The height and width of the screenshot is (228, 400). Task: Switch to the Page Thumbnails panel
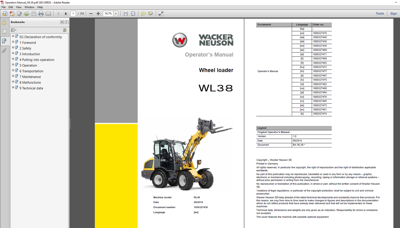(4, 31)
